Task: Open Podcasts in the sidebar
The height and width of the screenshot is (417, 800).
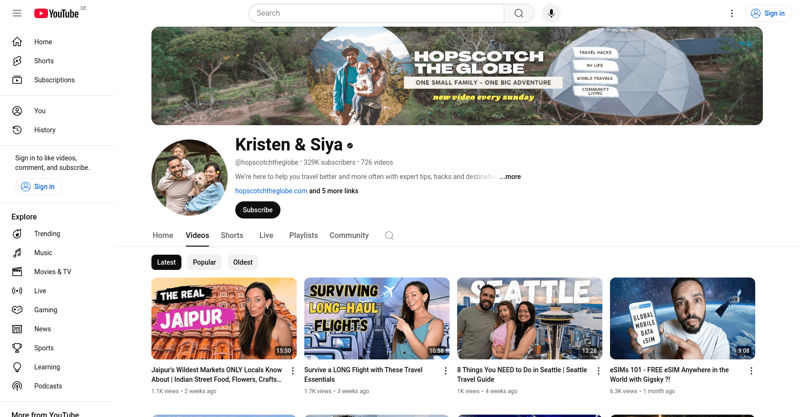Action: (x=48, y=386)
